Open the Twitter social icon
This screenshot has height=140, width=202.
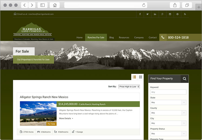tap(147, 14)
